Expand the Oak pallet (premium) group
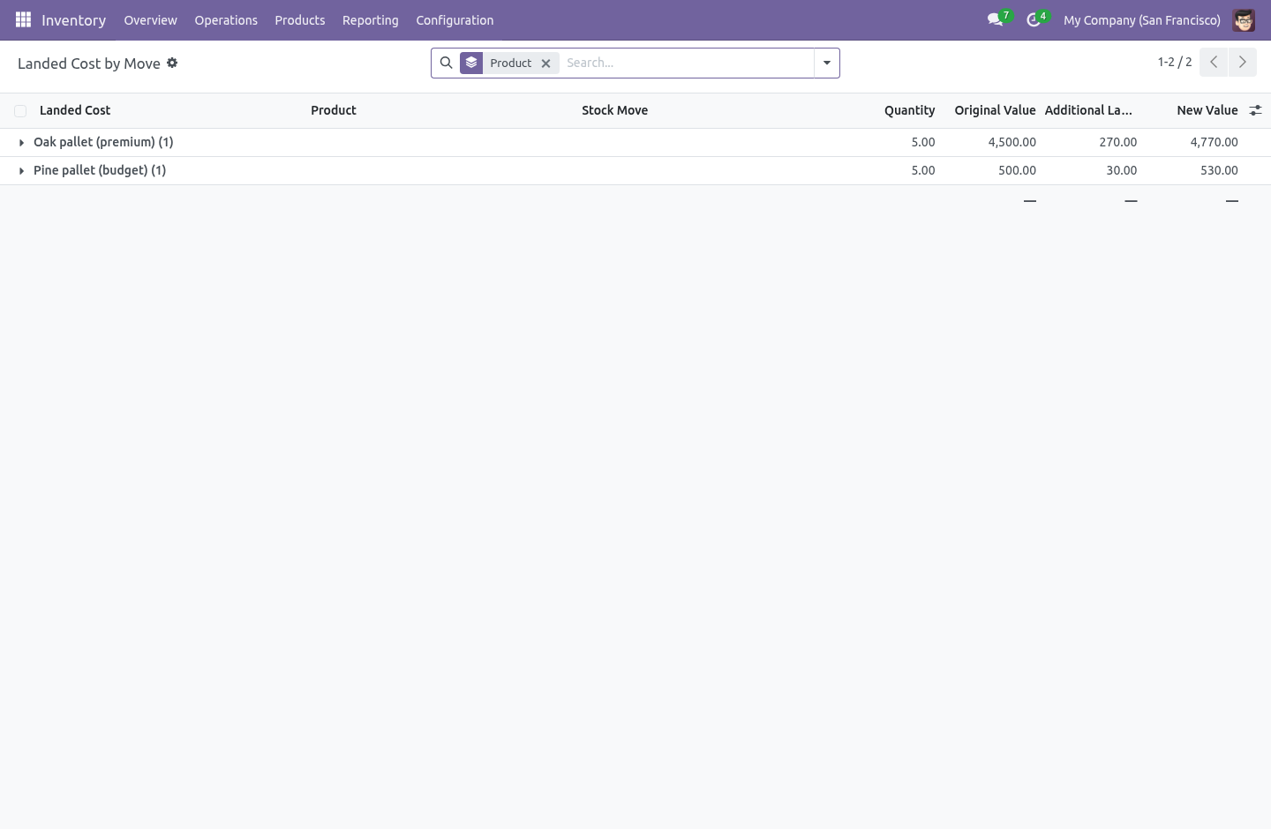This screenshot has width=1271, height=829. click(x=21, y=142)
